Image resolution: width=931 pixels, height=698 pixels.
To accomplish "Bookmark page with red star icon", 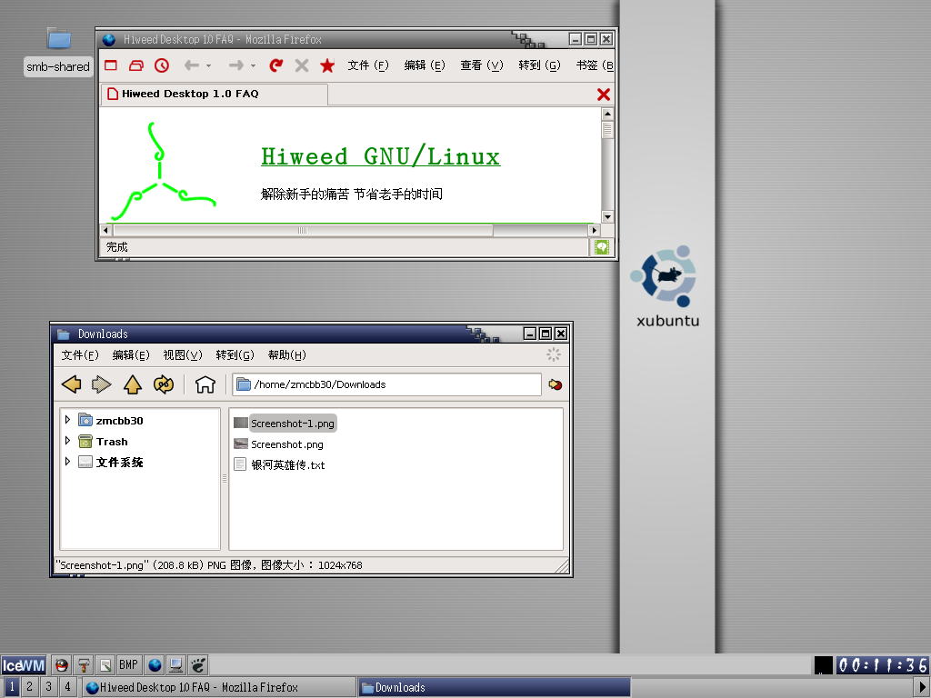I will point(327,65).
